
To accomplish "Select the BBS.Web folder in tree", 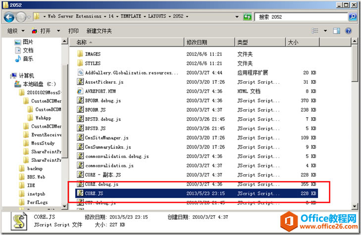I will tap(32, 177).
